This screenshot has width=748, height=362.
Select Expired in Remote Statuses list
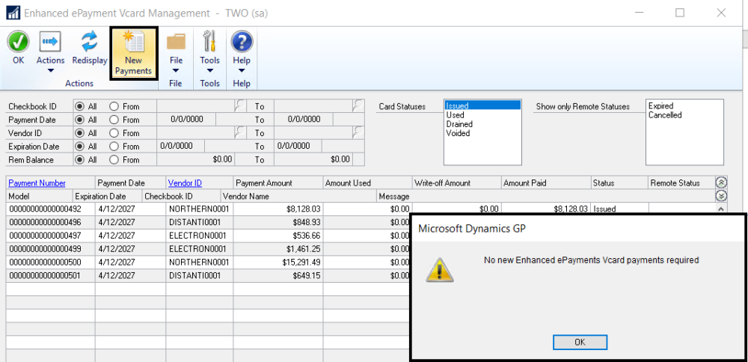pyautogui.click(x=660, y=106)
